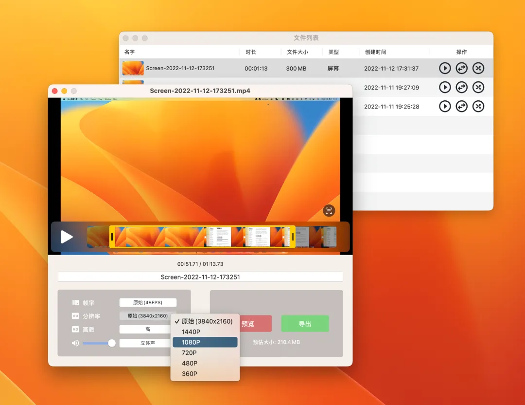Click scissors icon for 19:25:28 recording
525x405 pixels.
point(478,107)
